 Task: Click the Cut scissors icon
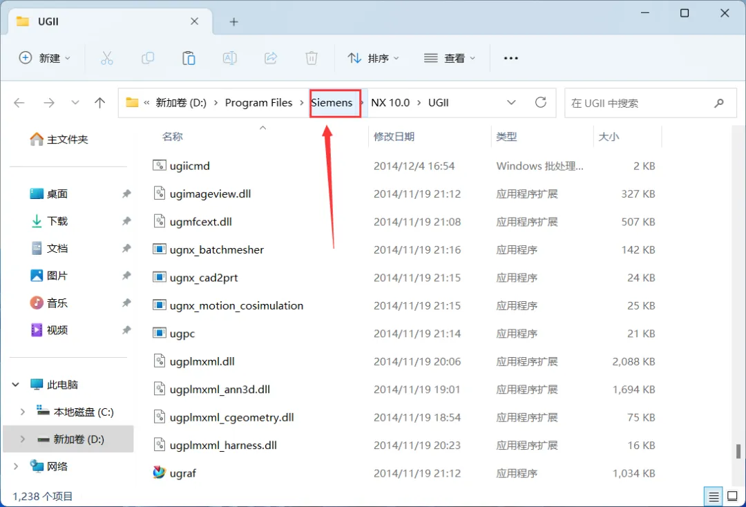click(x=107, y=58)
